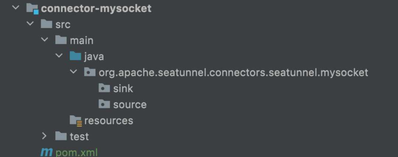Select the resources folder label
Screen dimensions: 398x157
pos(109,121)
